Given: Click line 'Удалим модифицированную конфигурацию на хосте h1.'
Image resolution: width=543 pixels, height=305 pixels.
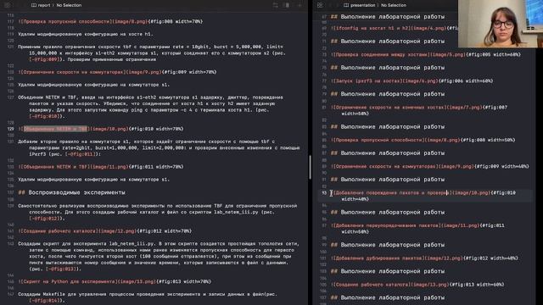Looking at the screenshot, I should coord(85,34).
